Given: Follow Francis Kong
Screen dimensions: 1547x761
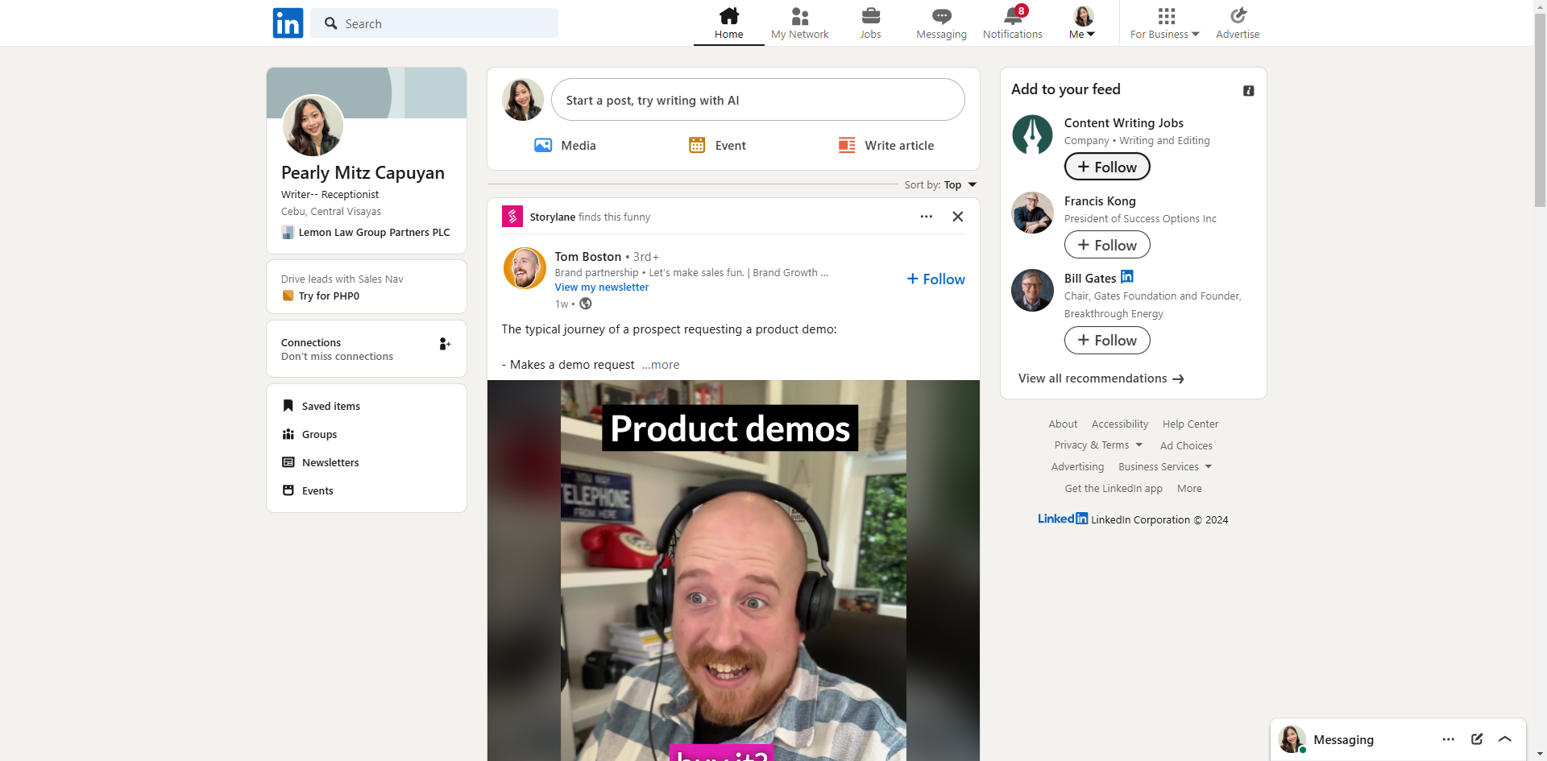Looking at the screenshot, I should click(x=1107, y=245).
